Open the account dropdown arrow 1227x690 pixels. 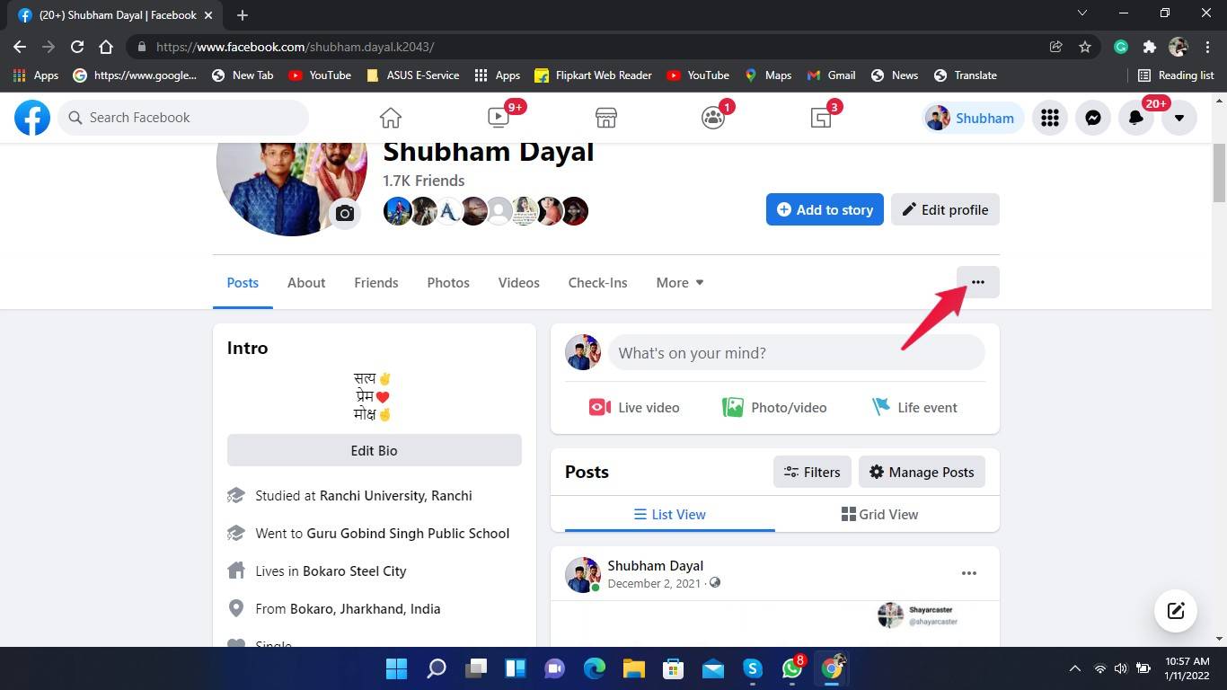1179,118
